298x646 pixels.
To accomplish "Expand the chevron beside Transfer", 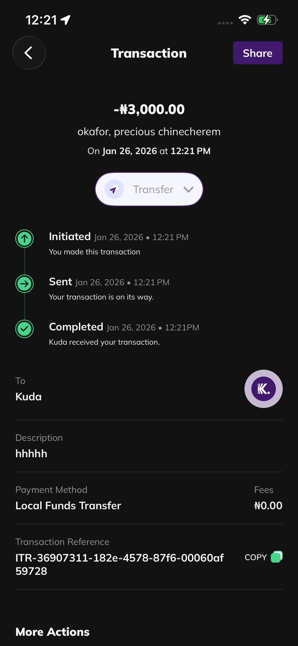I will coord(188,189).
